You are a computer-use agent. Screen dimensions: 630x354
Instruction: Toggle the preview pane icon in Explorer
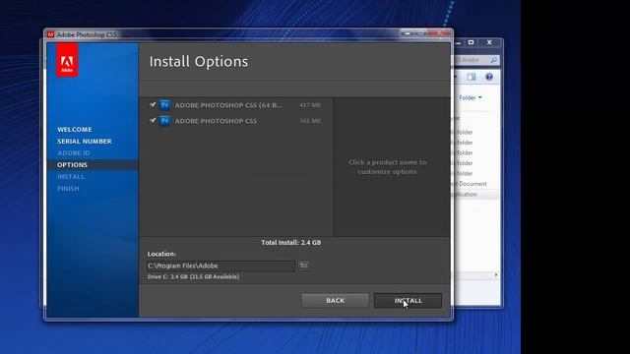point(472,77)
